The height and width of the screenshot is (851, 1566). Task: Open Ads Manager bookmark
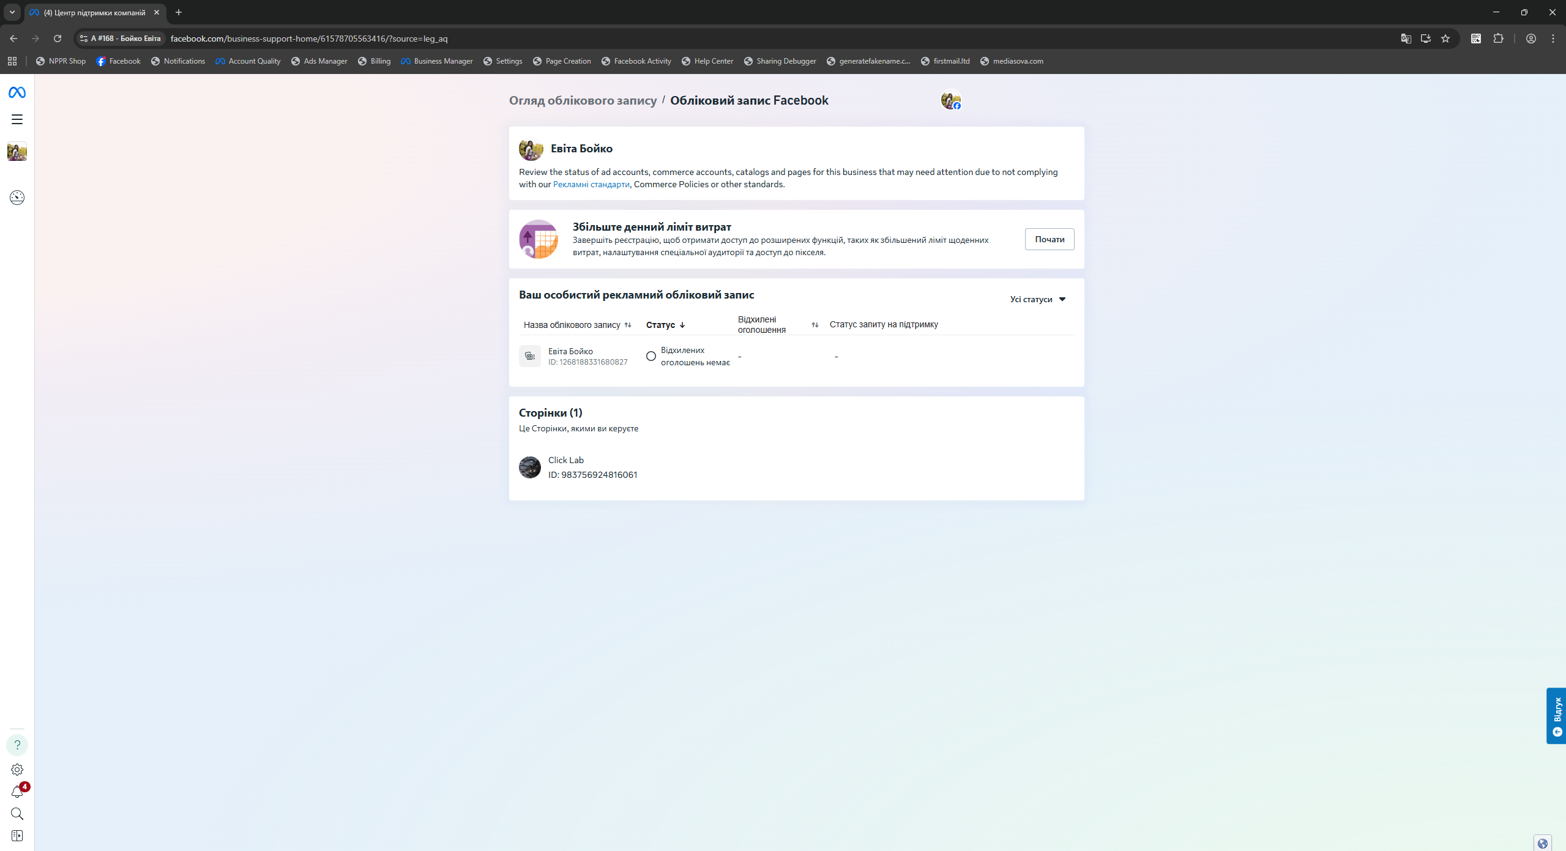coord(319,61)
